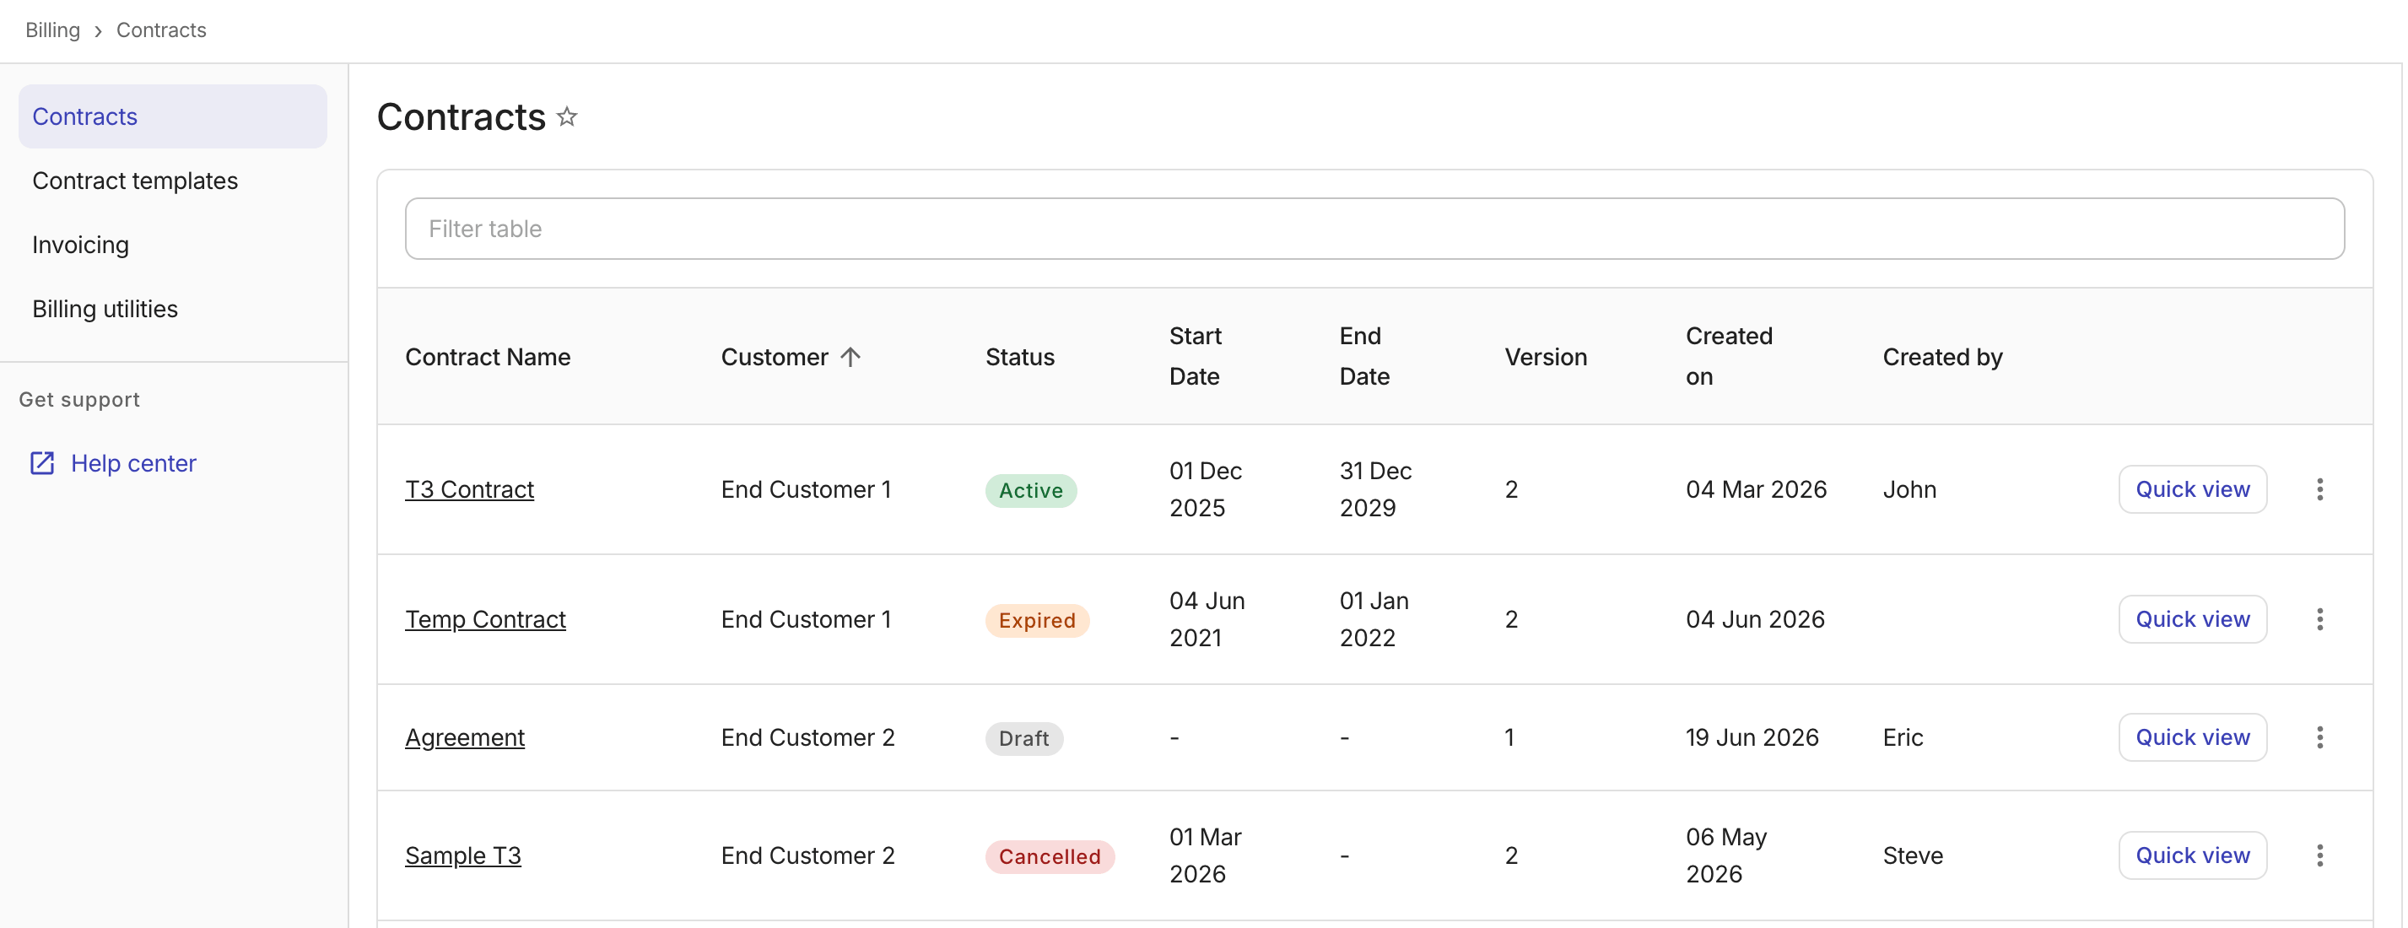Screen dimensions: 2408x928
Task: Click the End Date column header
Action: (1363, 356)
